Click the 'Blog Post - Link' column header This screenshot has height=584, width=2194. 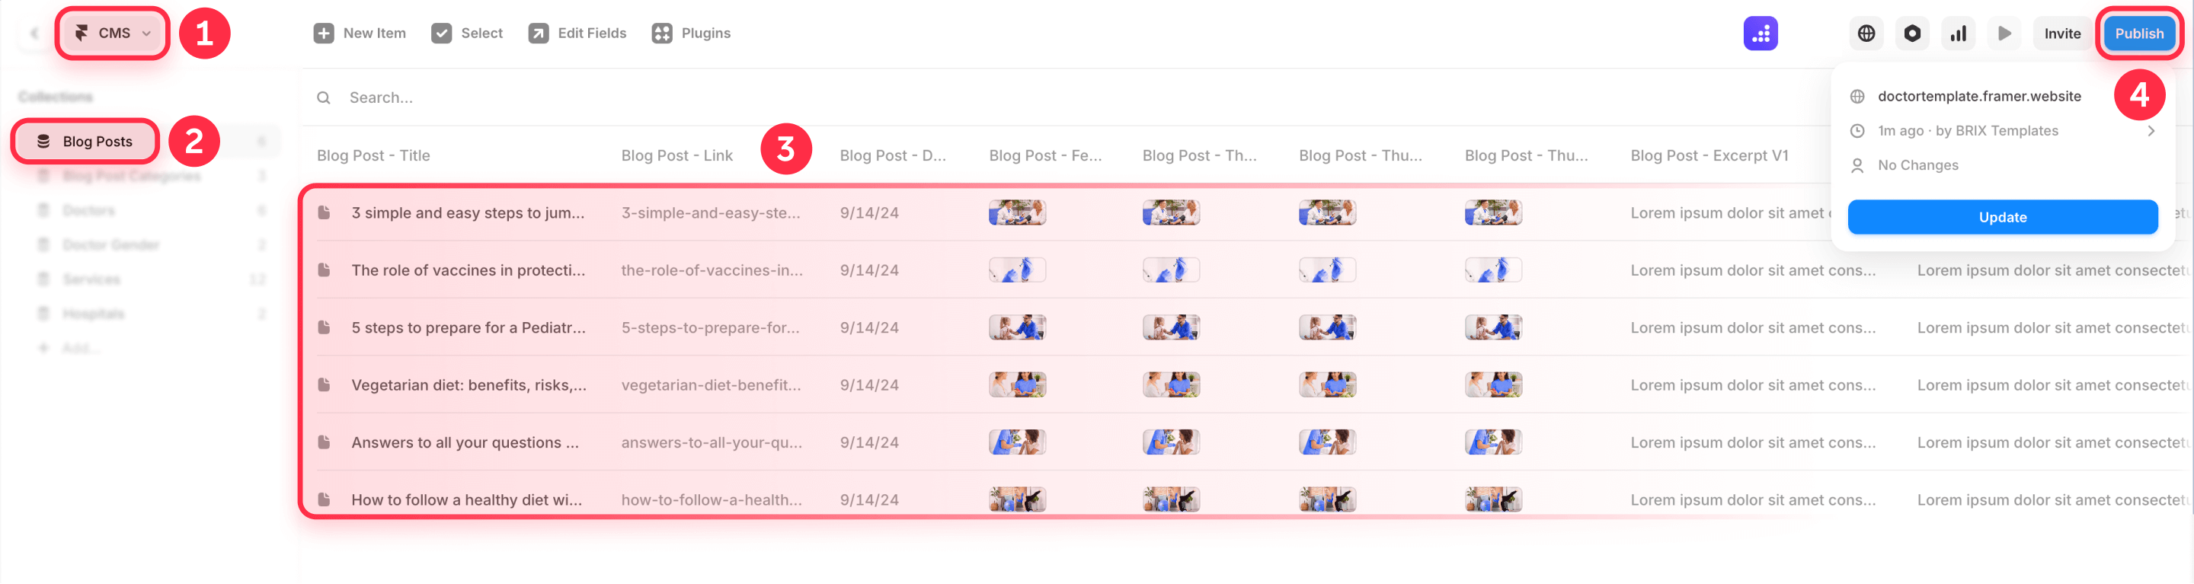point(677,156)
